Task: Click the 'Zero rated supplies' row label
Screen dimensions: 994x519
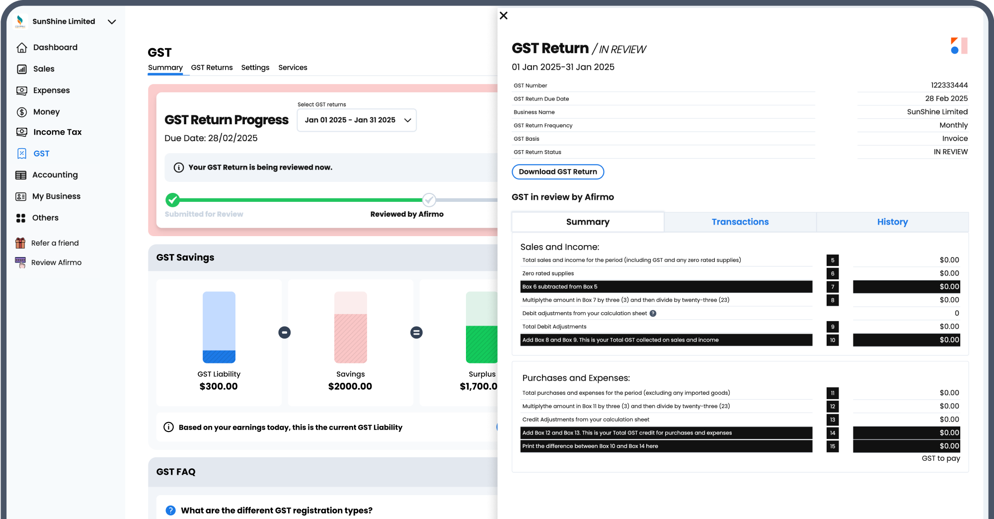Action: pyautogui.click(x=548, y=273)
